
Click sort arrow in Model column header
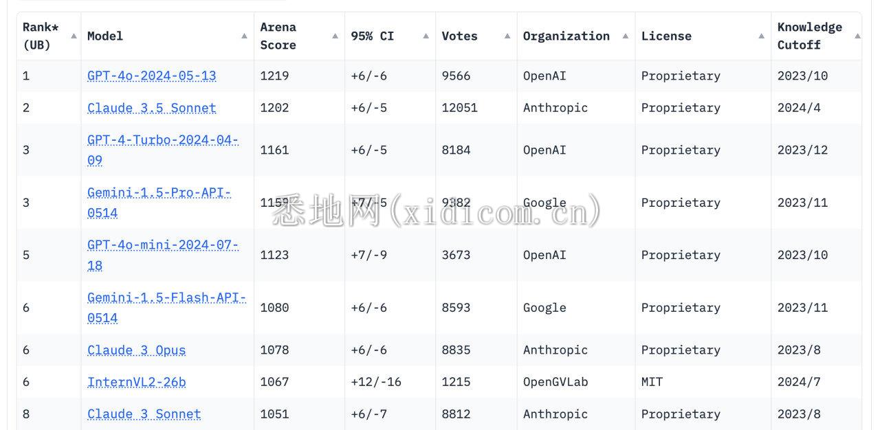(x=244, y=36)
